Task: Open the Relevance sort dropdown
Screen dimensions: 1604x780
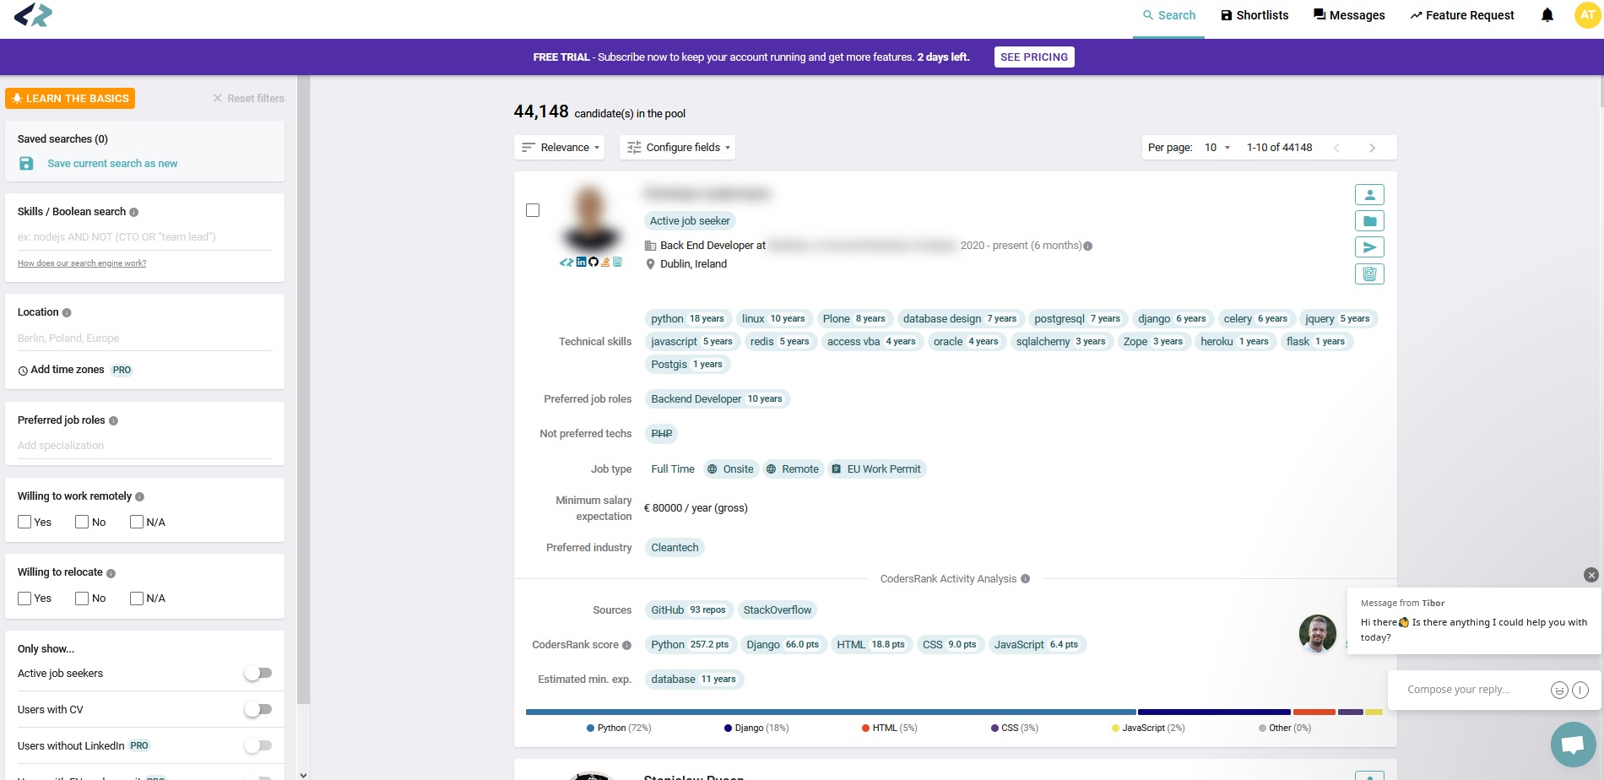Action: [x=560, y=148]
